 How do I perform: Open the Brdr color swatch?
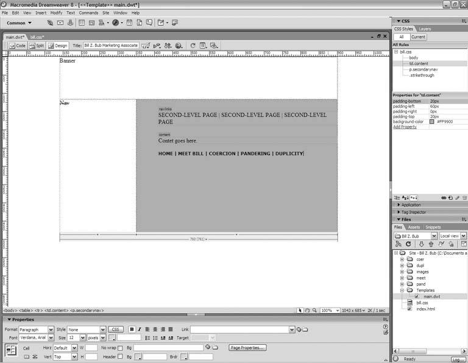coord(184,357)
